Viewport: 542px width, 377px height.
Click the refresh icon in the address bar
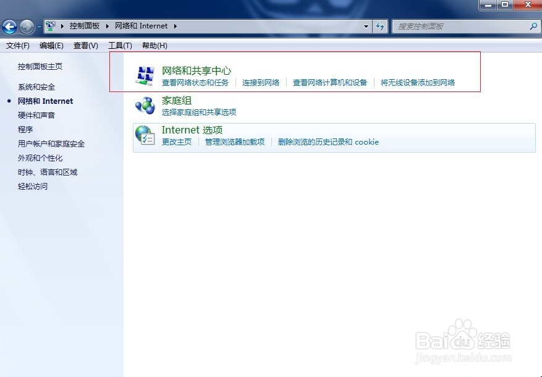tap(381, 27)
